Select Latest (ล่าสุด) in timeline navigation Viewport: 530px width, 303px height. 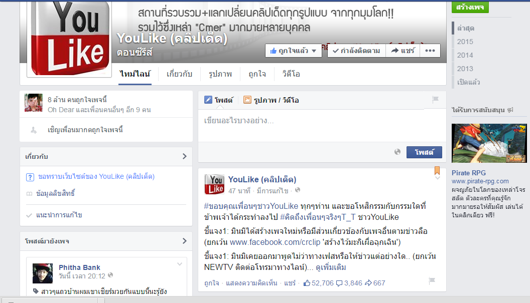tap(465, 28)
